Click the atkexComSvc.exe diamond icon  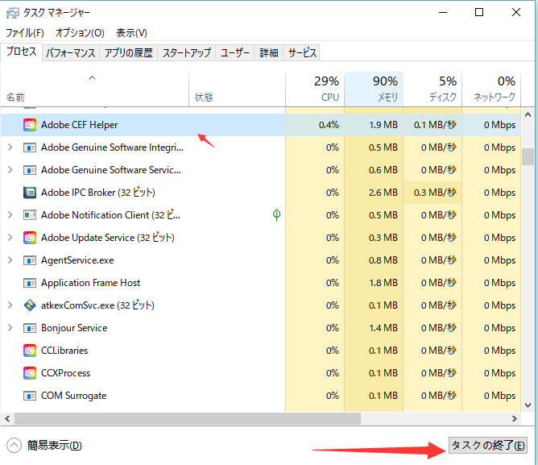[30, 305]
